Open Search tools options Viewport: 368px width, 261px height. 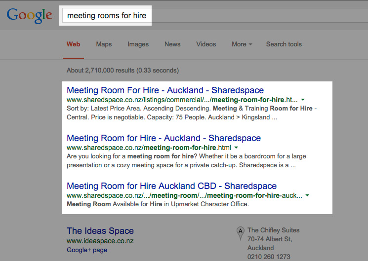(x=284, y=44)
